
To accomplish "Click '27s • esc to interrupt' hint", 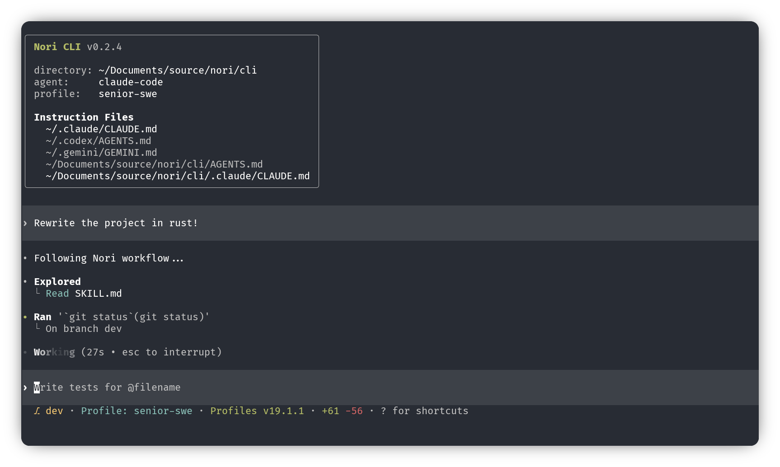I will coord(151,352).
